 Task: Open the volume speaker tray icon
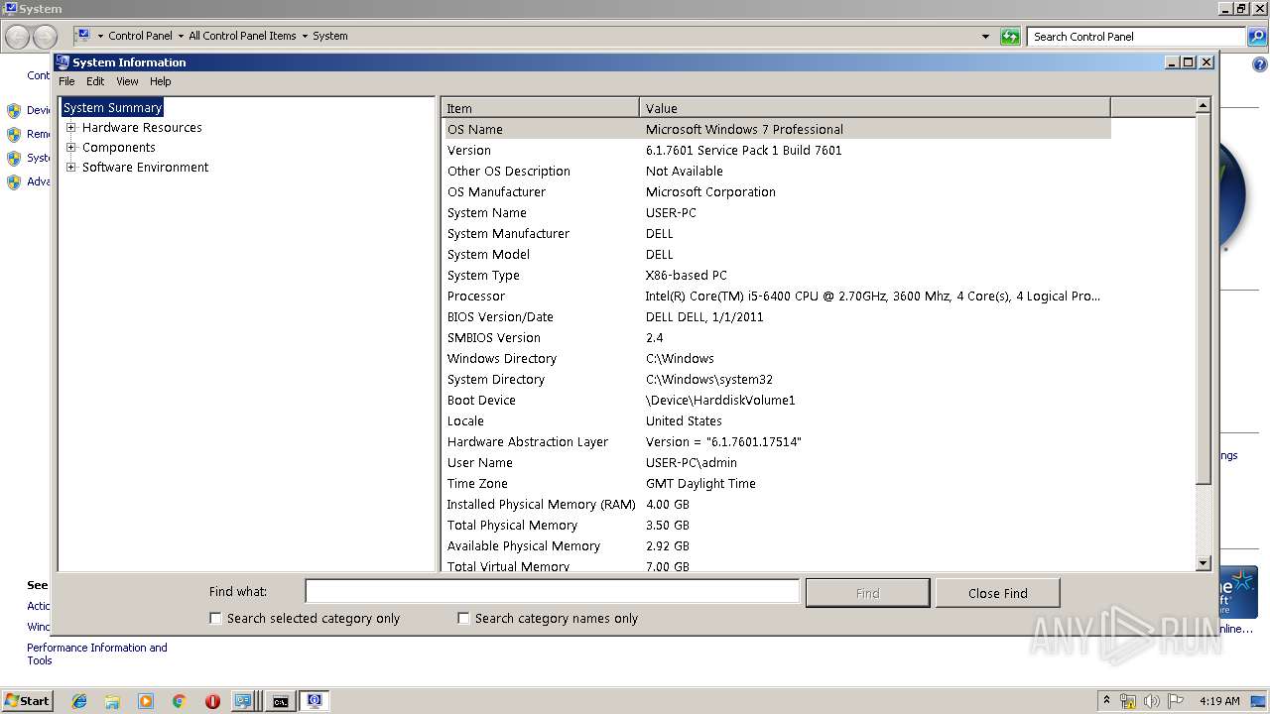point(1152,701)
